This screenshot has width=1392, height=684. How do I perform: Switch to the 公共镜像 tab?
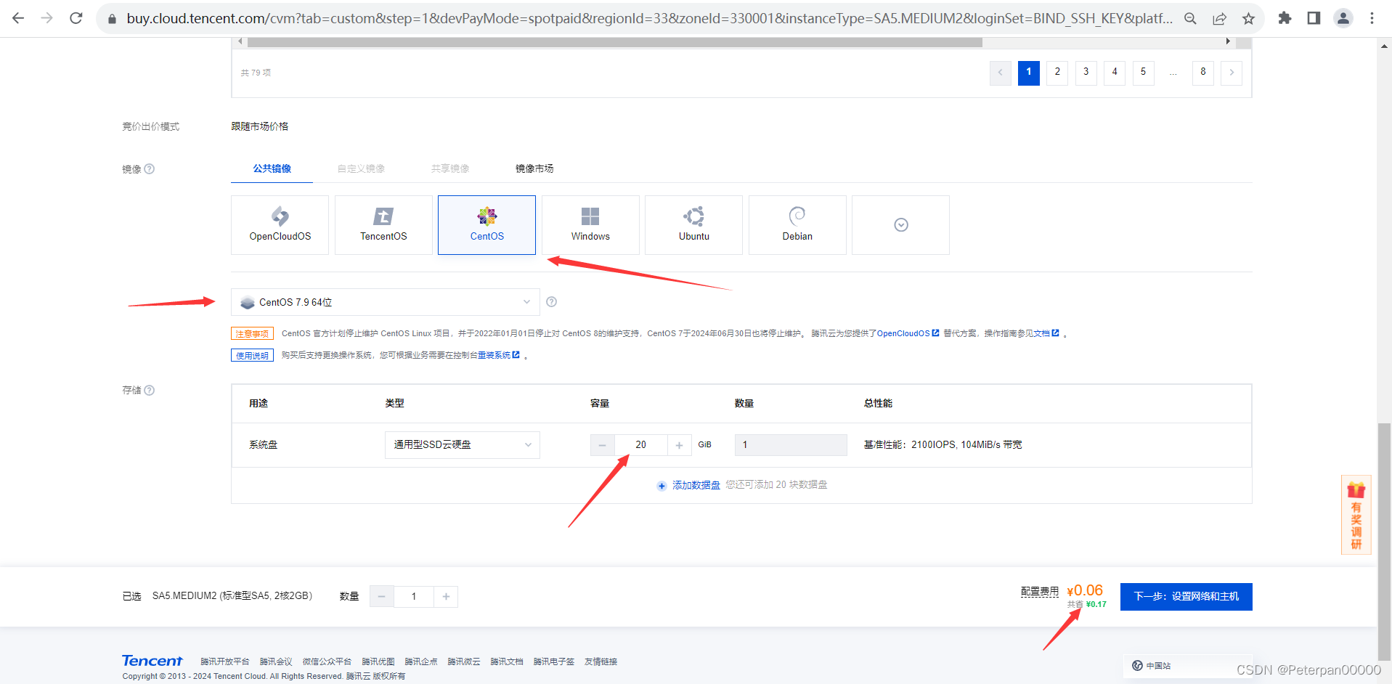(x=272, y=168)
